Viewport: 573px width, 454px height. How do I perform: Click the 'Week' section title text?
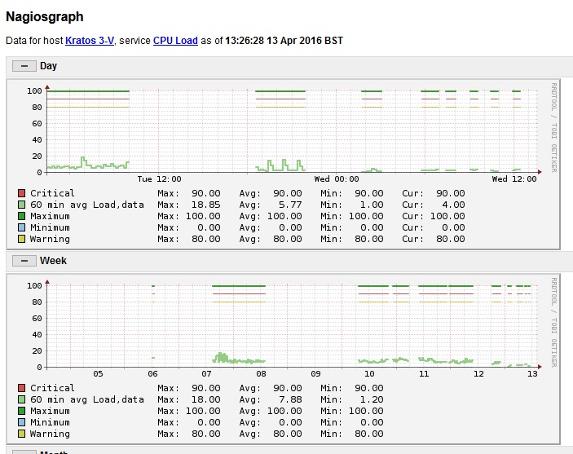(54, 261)
